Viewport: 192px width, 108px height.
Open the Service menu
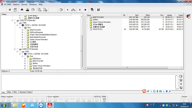(x=24, y=4)
